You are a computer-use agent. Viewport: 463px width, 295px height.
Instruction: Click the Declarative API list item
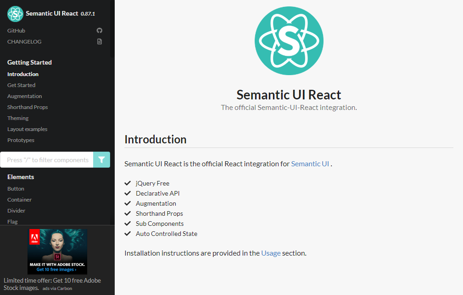158,193
